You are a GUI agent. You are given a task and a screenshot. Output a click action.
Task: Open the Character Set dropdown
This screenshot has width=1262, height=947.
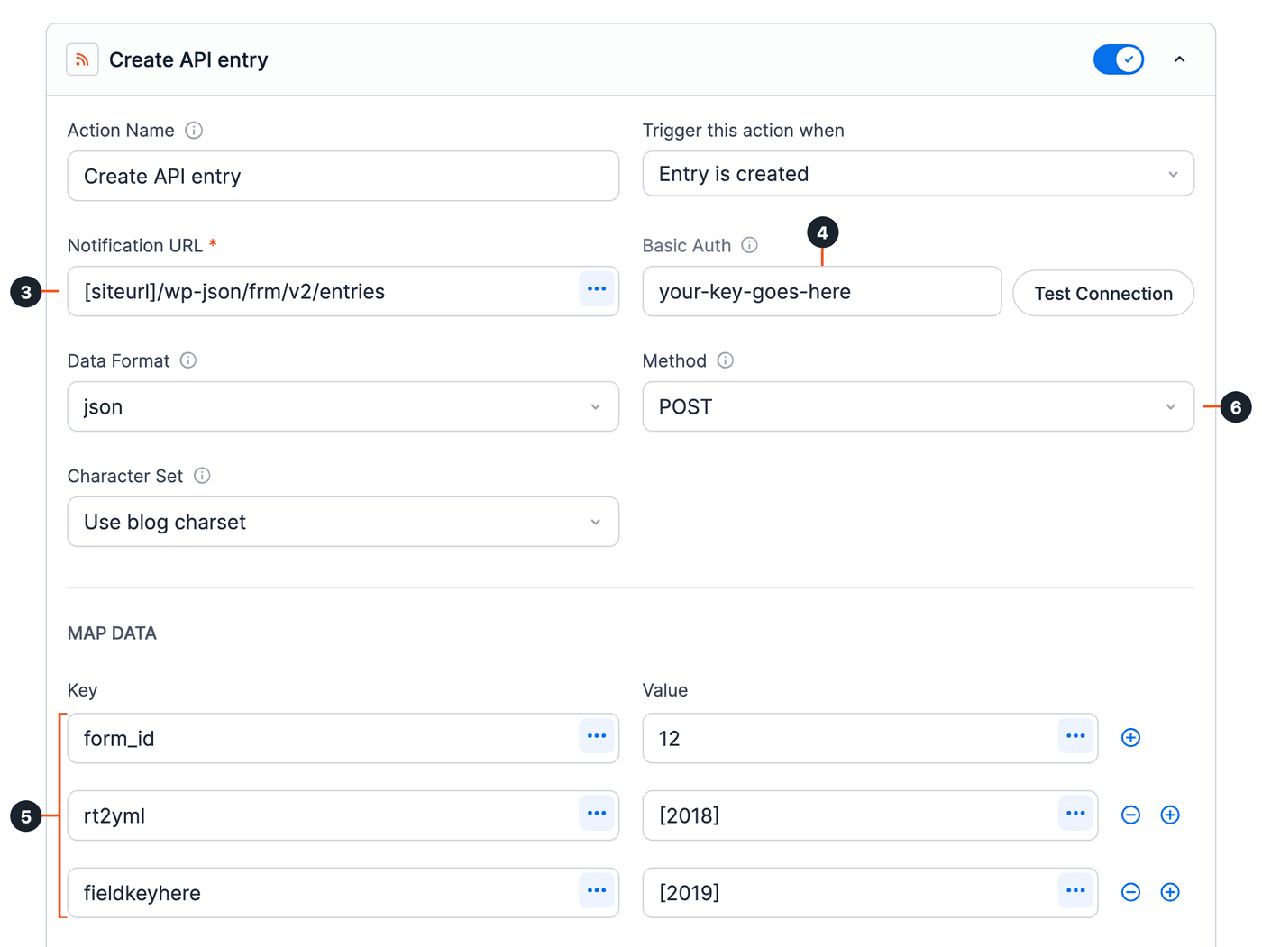point(343,522)
